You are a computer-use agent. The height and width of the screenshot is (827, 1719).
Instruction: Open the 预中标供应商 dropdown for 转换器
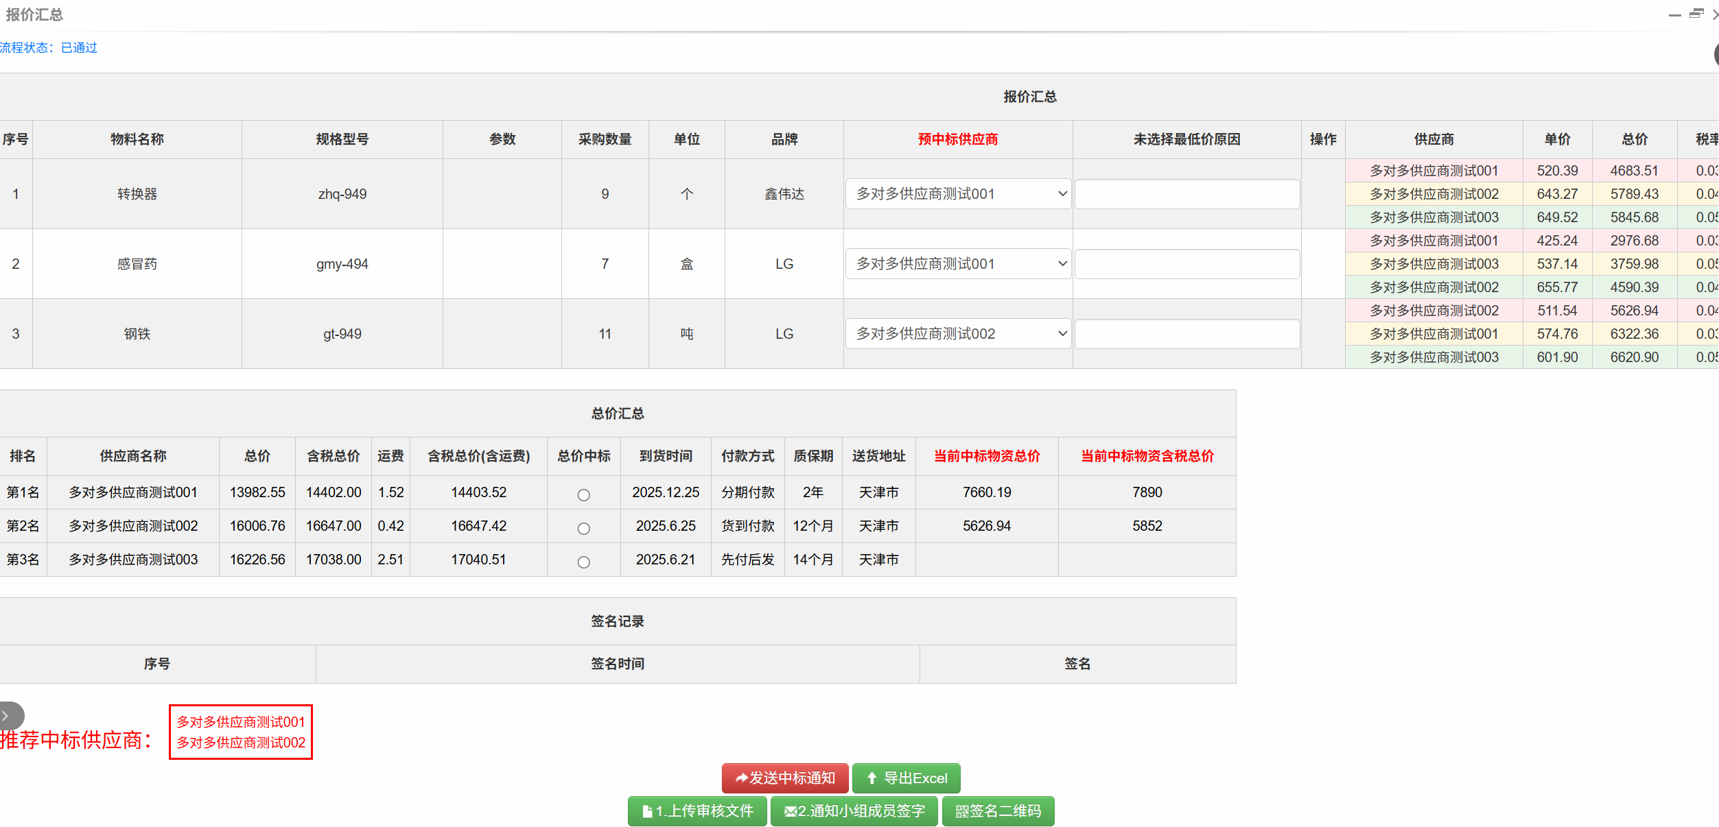pos(957,193)
